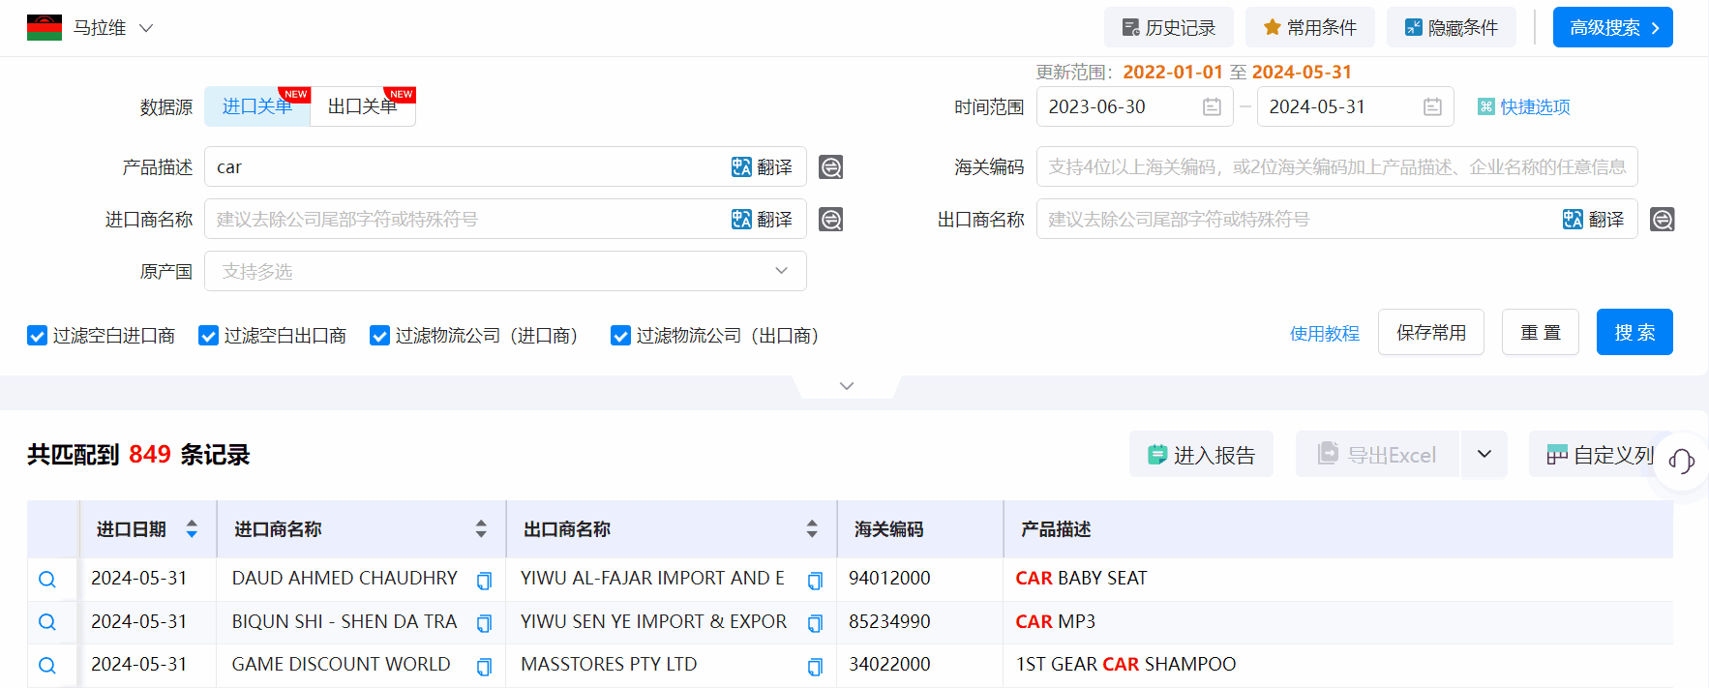The width and height of the screenshot is (1709, 688).
Task: Copy importer name GAME DISCOUNT WORLD
Action: click(484, 666)
